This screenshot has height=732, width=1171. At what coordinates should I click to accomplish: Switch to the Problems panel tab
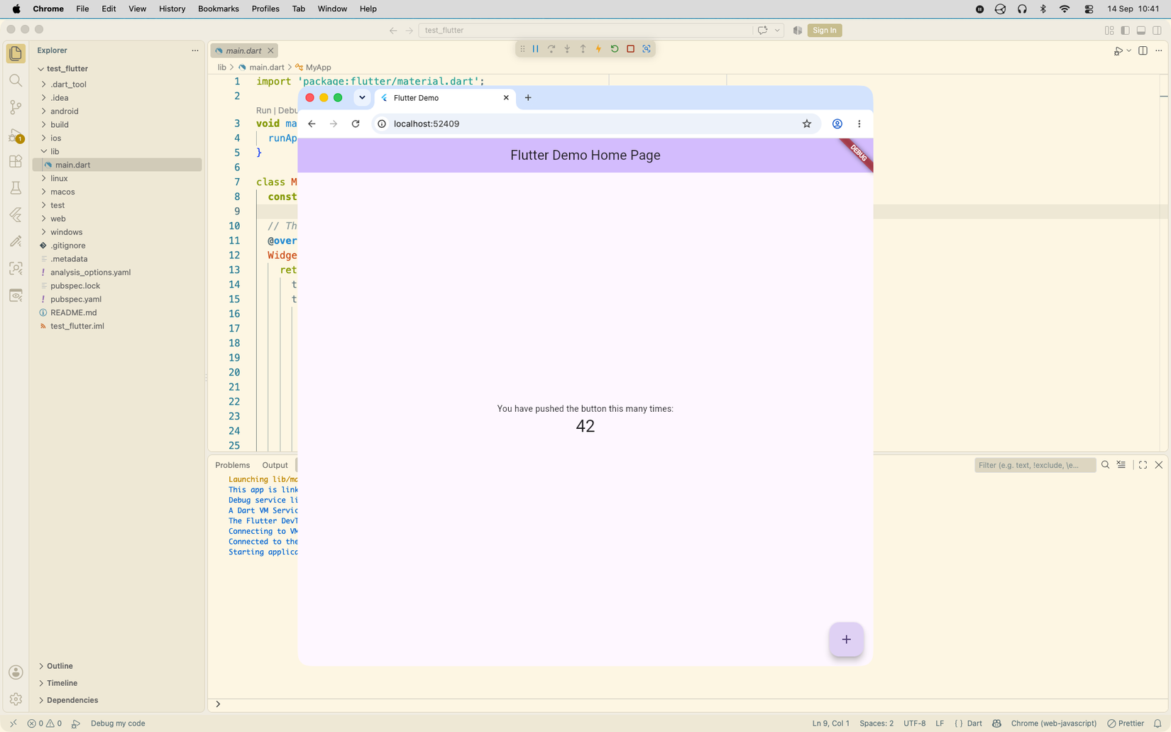coord(233,465)
